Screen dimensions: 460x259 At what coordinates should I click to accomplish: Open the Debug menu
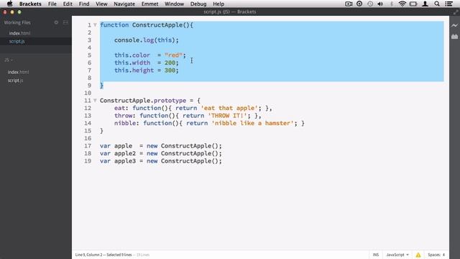198,4
